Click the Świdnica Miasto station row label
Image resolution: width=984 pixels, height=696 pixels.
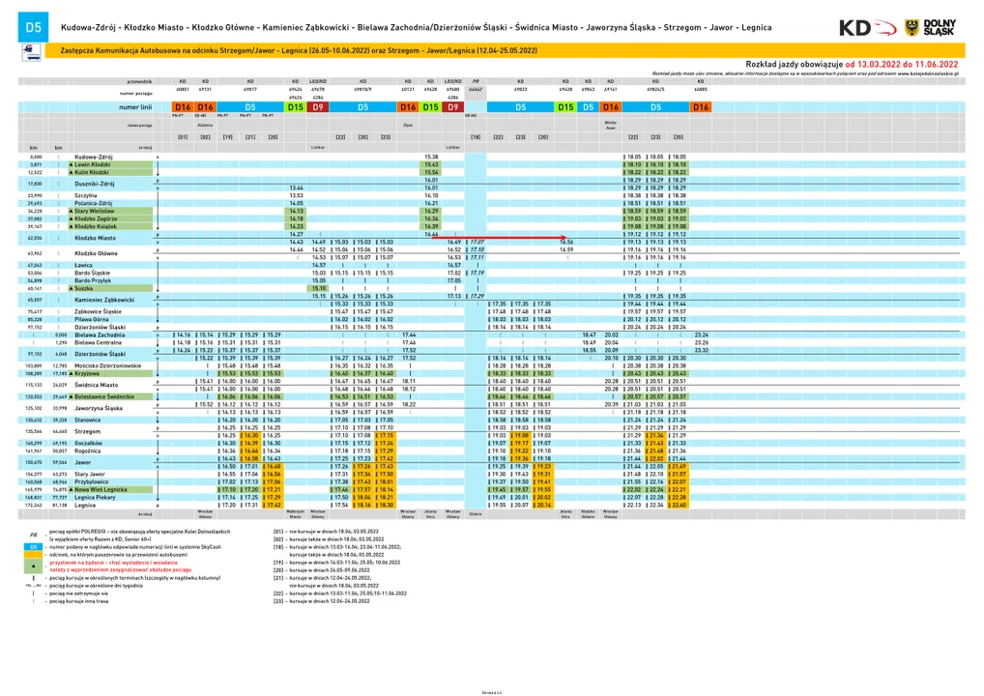tap(97, 386)
